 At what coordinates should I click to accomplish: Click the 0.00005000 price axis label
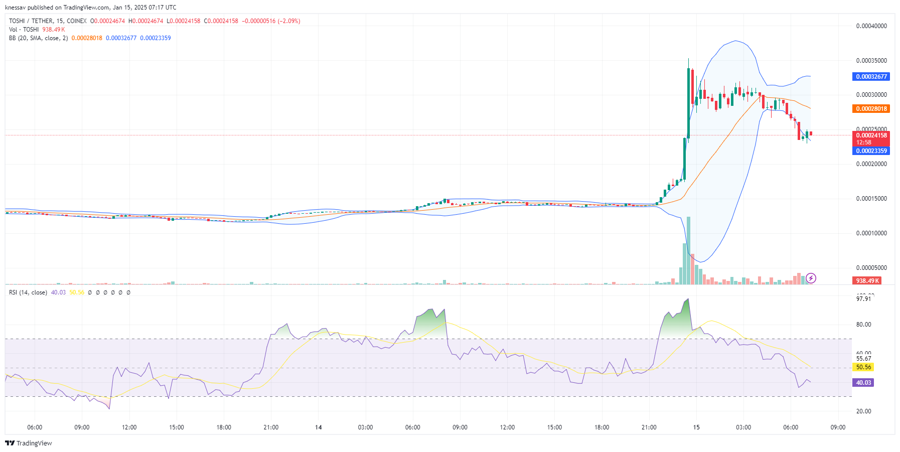[x=871, y=268]
